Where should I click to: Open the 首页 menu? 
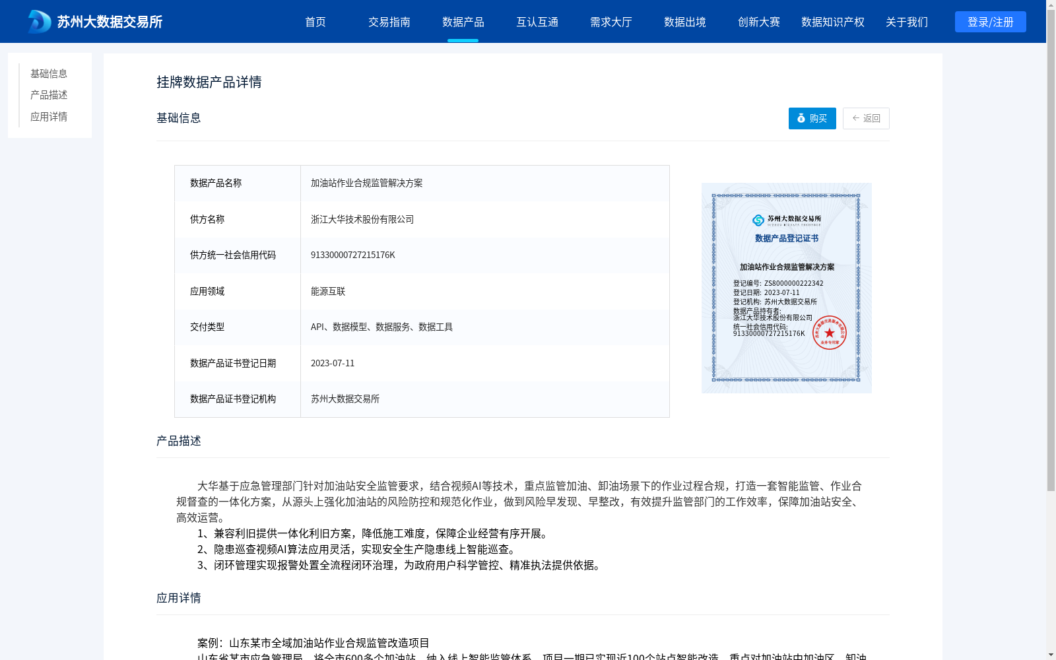(x=315, y=22)
